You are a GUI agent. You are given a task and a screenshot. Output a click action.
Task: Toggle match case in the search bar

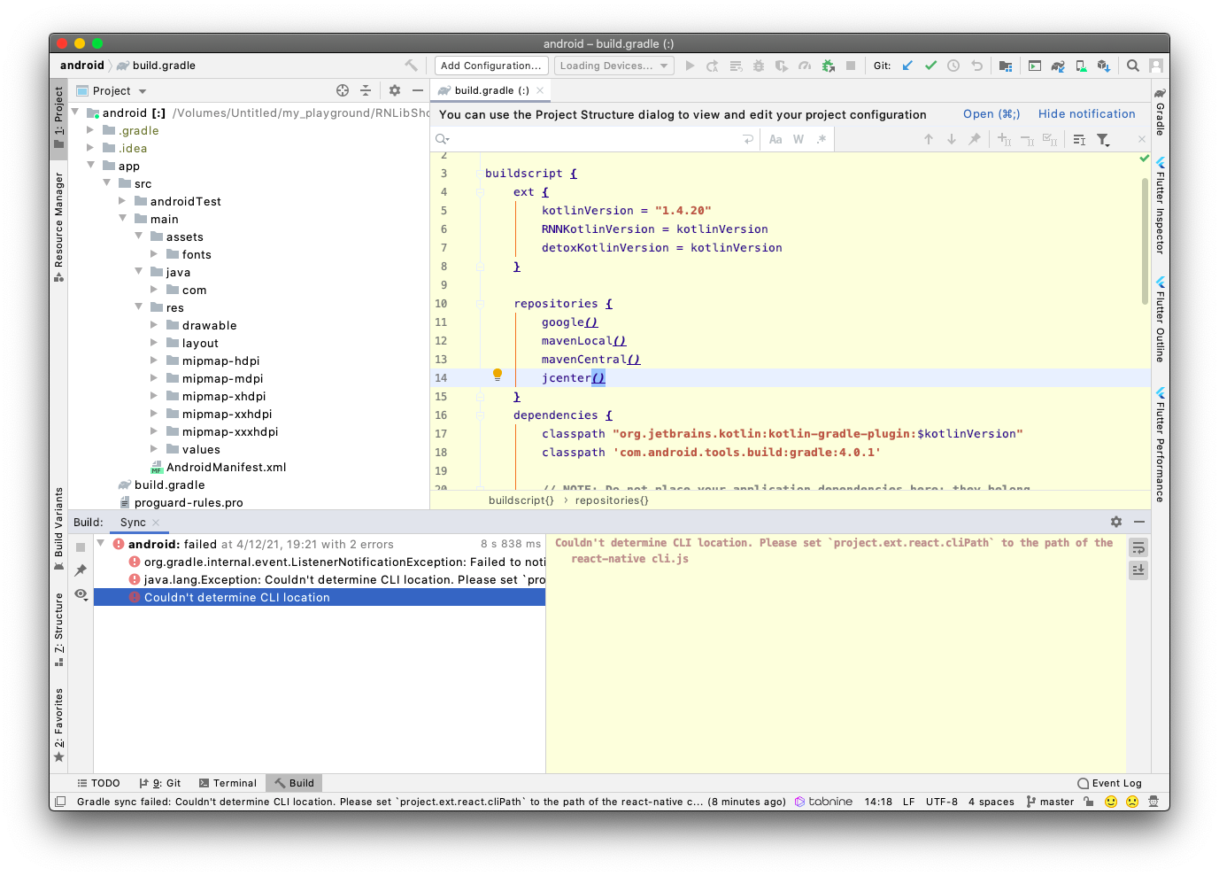[775, 139]
